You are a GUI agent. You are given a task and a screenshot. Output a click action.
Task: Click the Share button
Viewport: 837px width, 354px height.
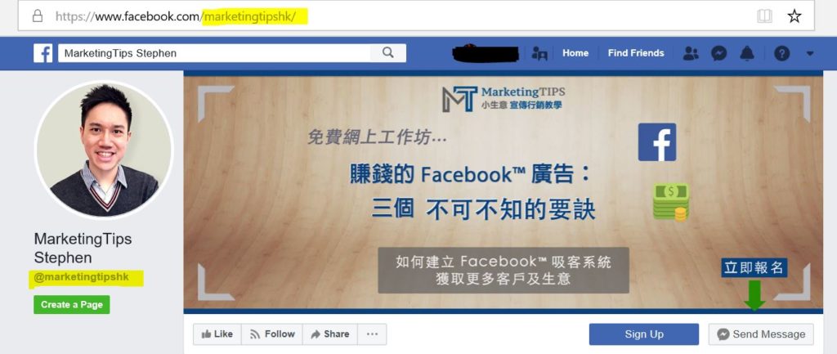tap(330, 334)
